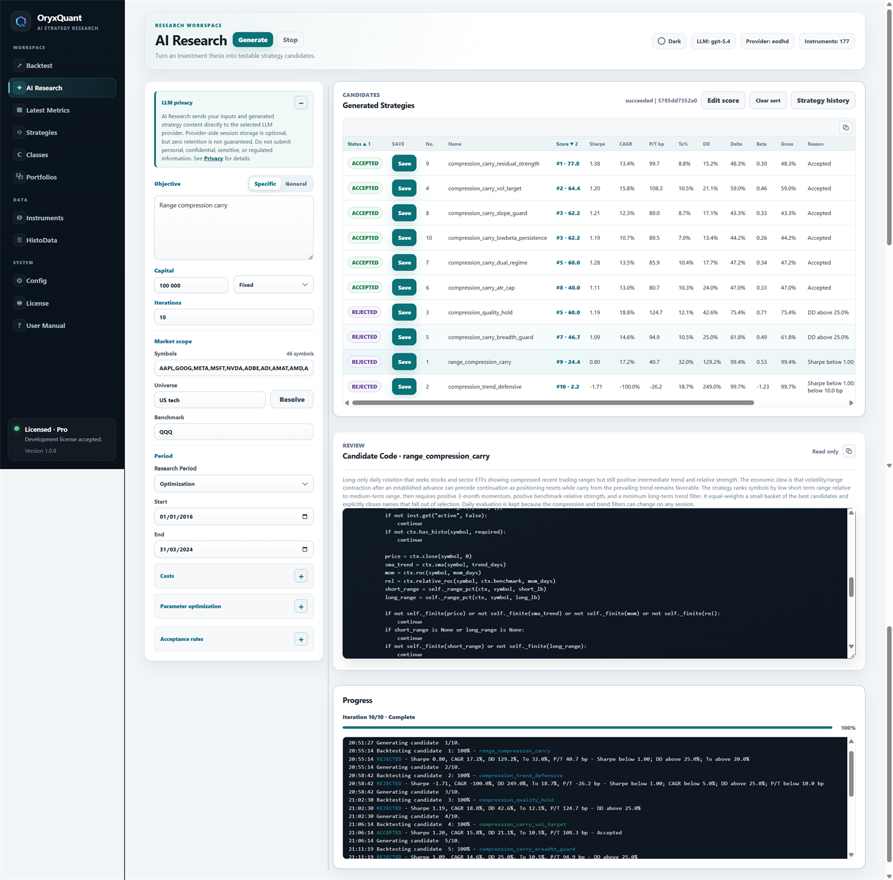Click the Iterations input field

(234, 317)
